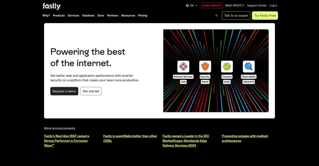Viewport: 319px width, 166px height.
Task: Click the Observability label
Action: click(249, 77)
